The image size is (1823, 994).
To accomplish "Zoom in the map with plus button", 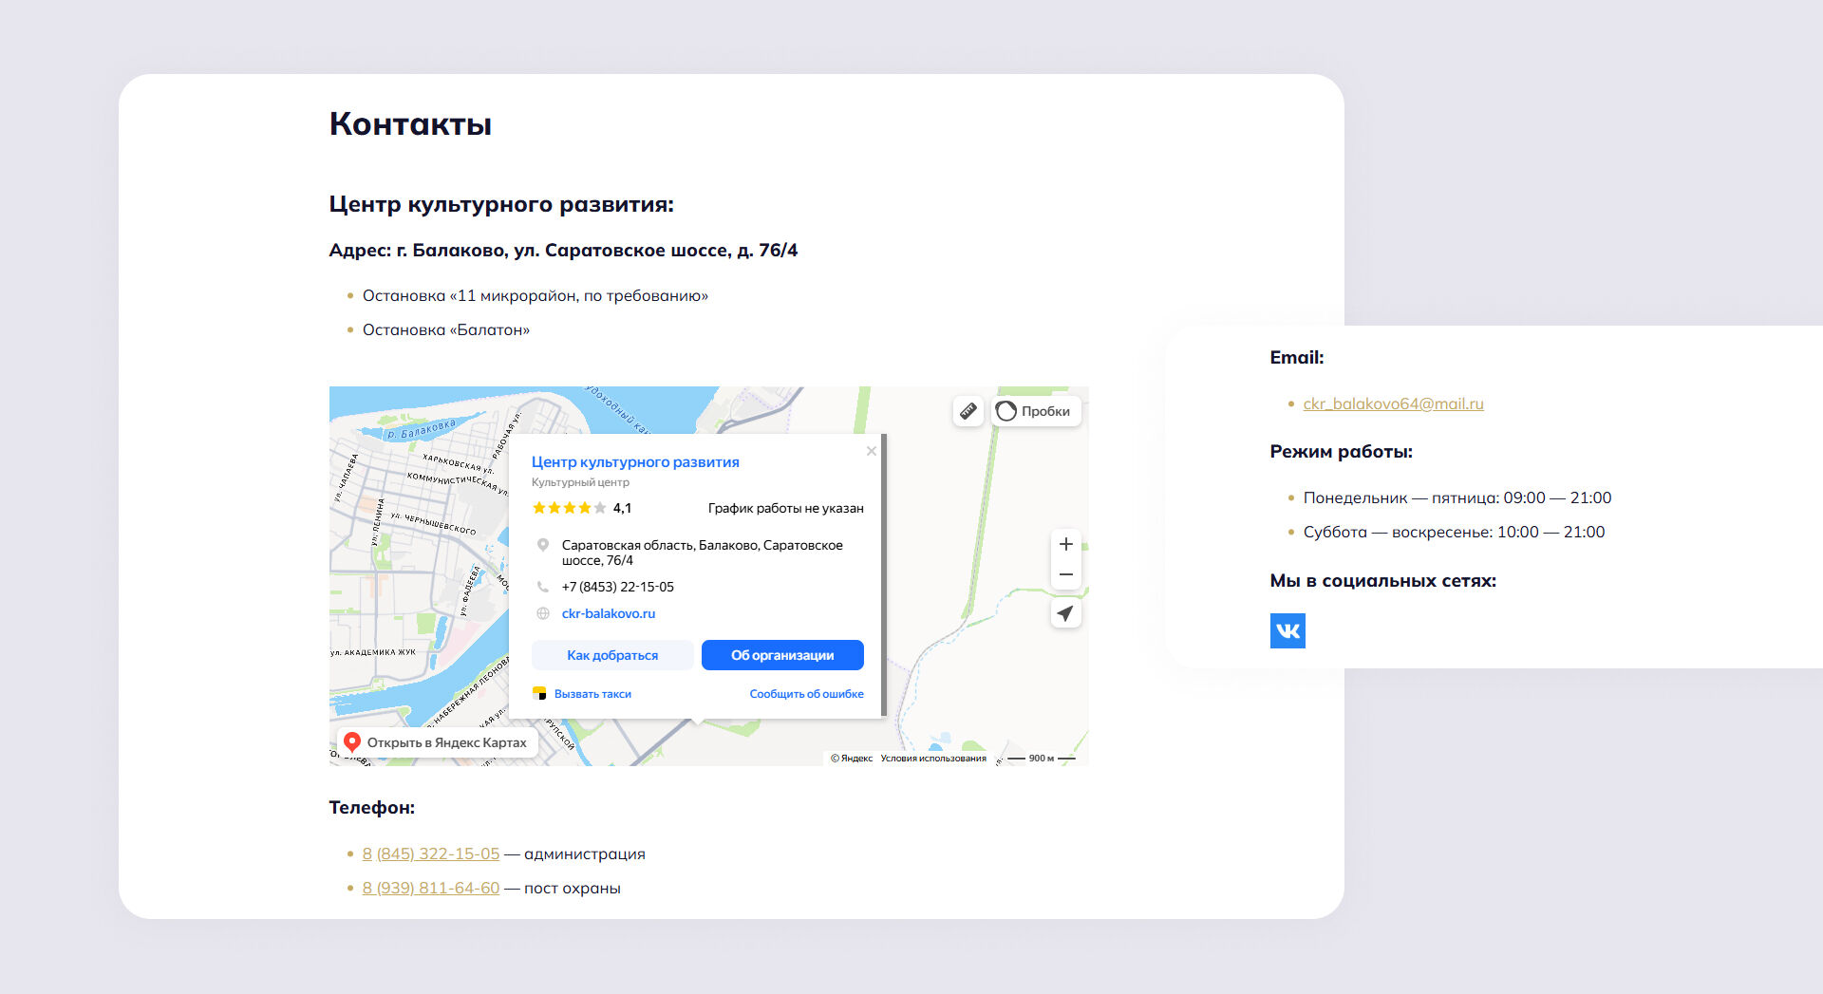I will coord(1065,544).
